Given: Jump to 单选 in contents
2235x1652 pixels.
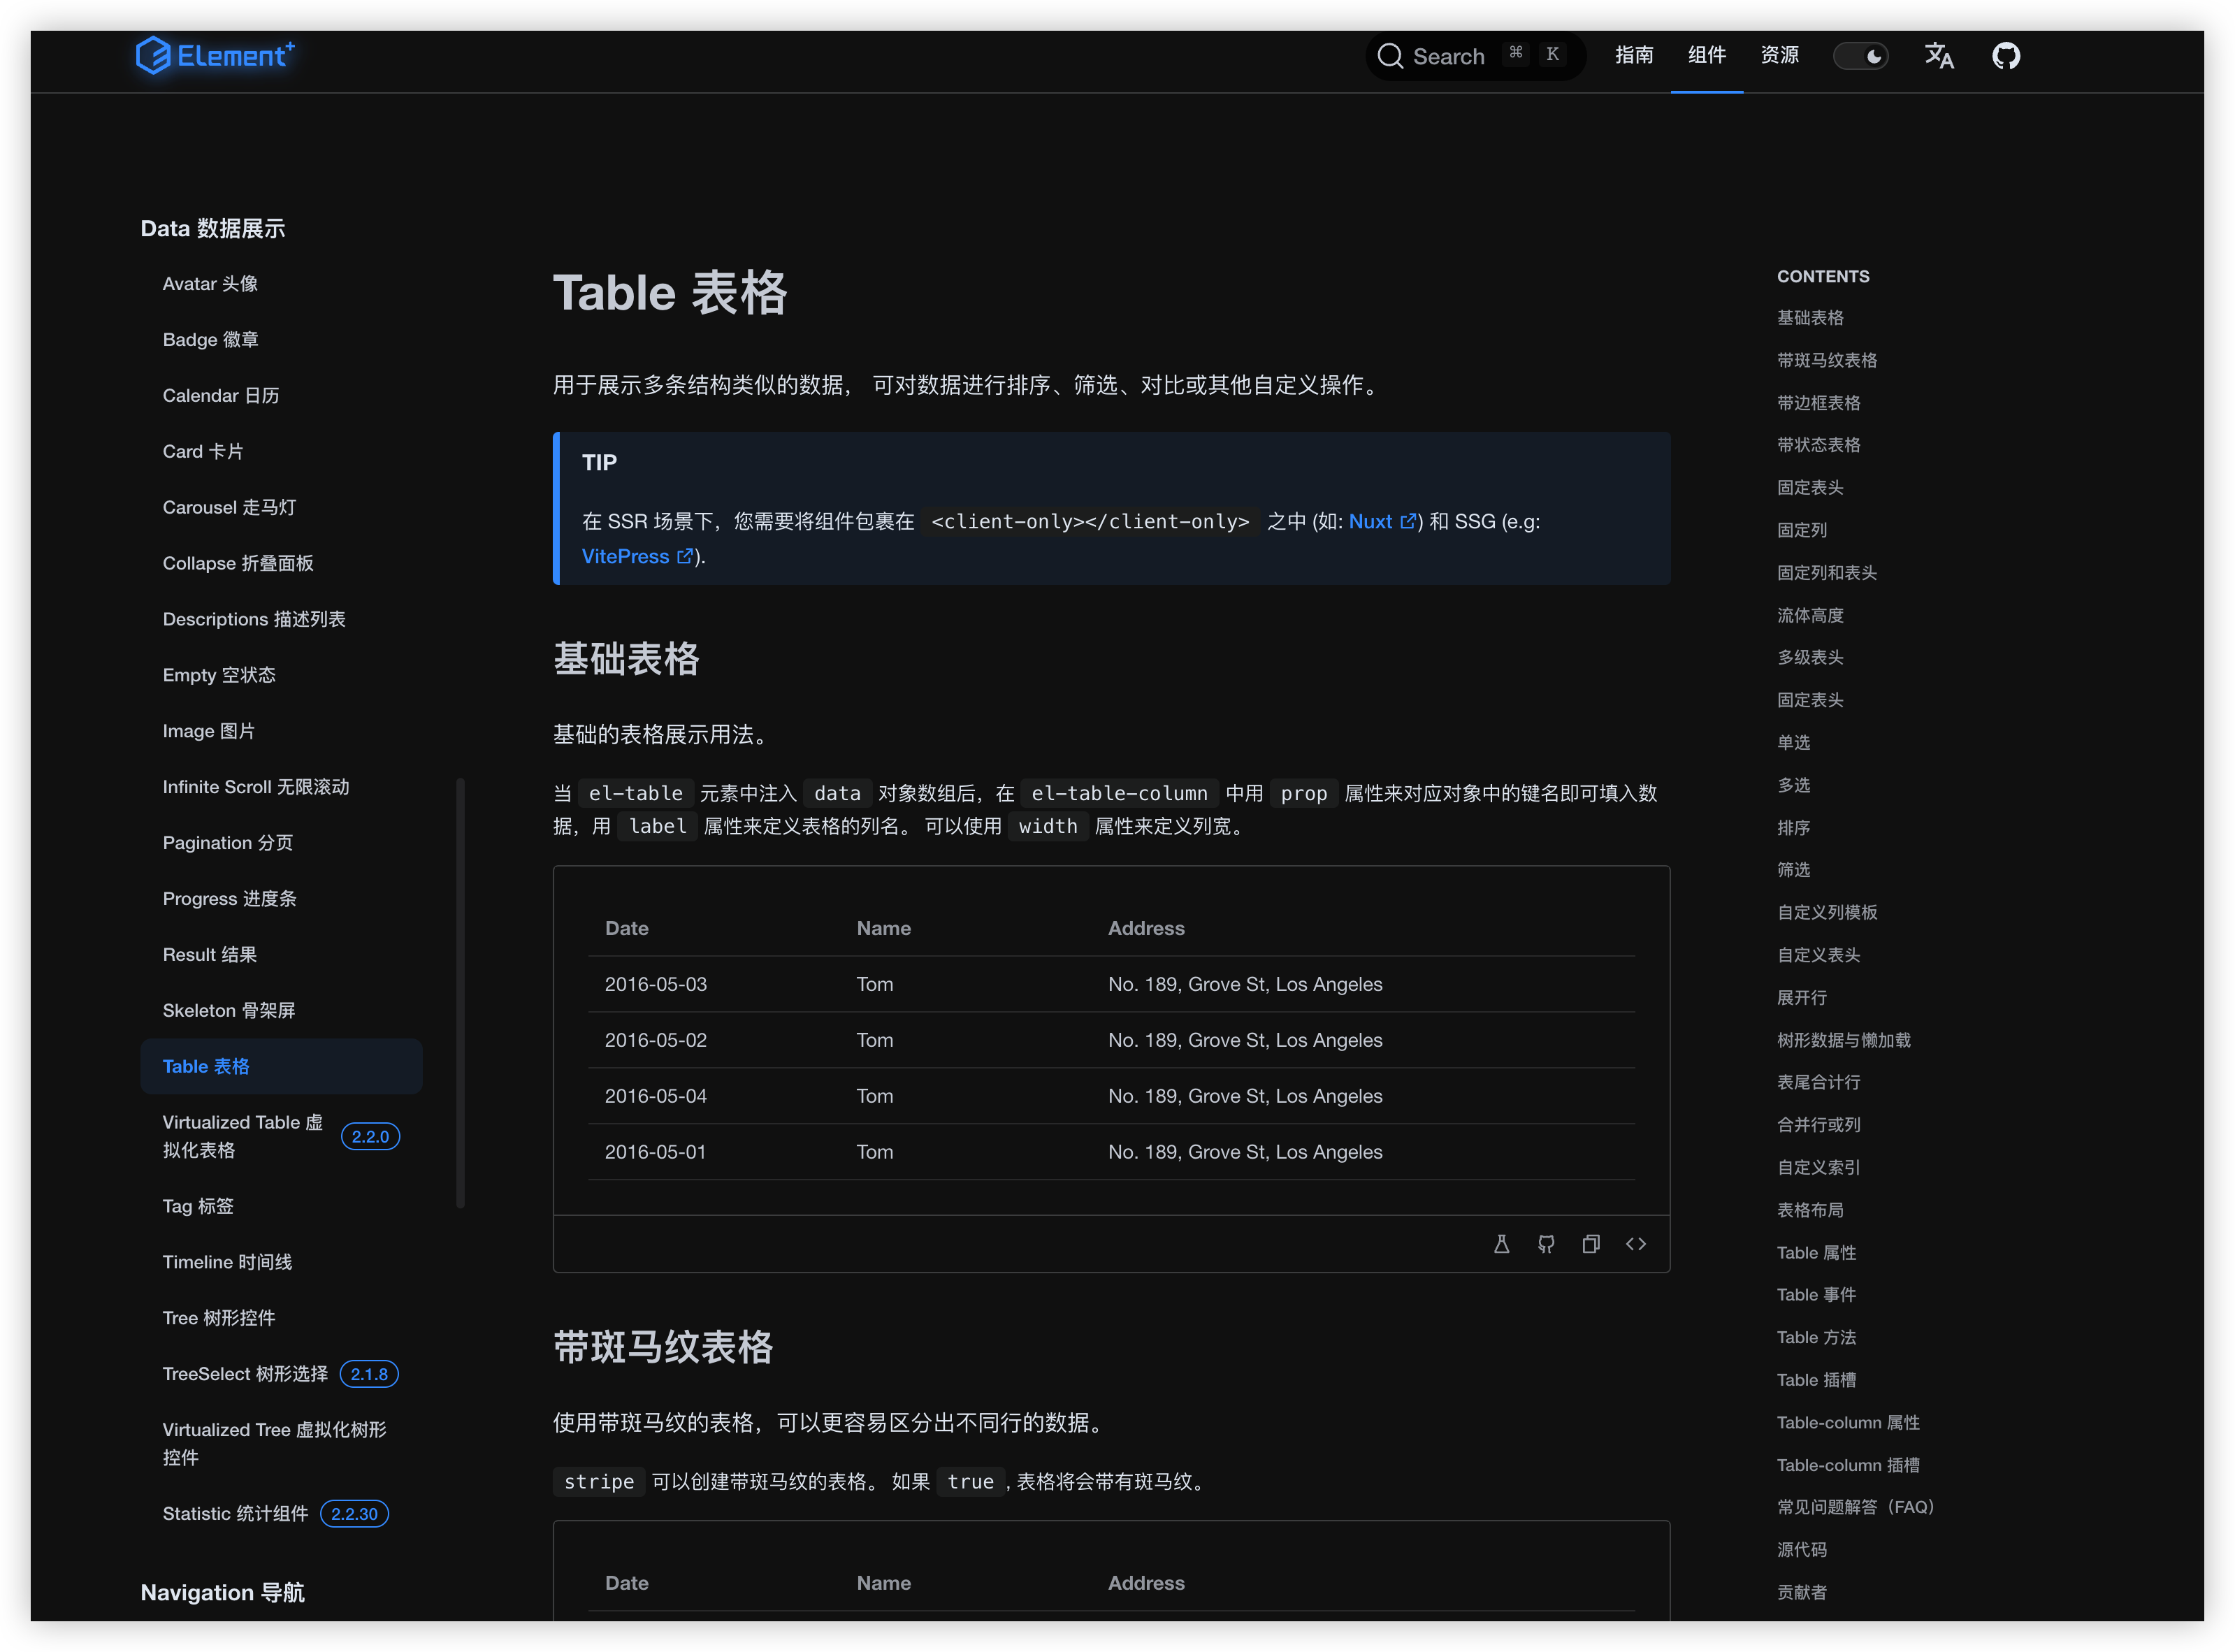Looking at the screenshot, I should pyautogui.click(x=1793, y=743).
